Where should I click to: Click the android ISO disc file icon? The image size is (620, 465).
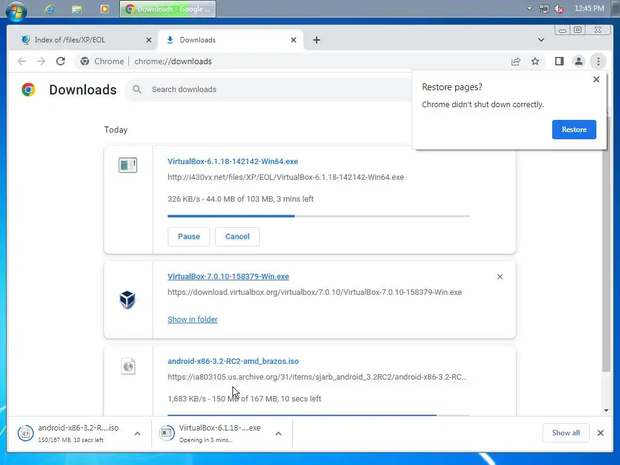pyautogui.click(x=128, y=366)
